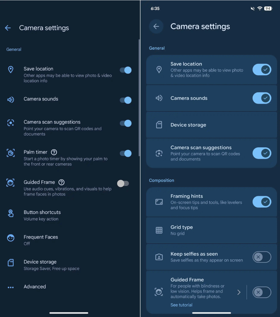The height and width of the screenshot is (317, 280).
Task: Click the raised-hand icon beside Palm timer
Action: point(11,153)
